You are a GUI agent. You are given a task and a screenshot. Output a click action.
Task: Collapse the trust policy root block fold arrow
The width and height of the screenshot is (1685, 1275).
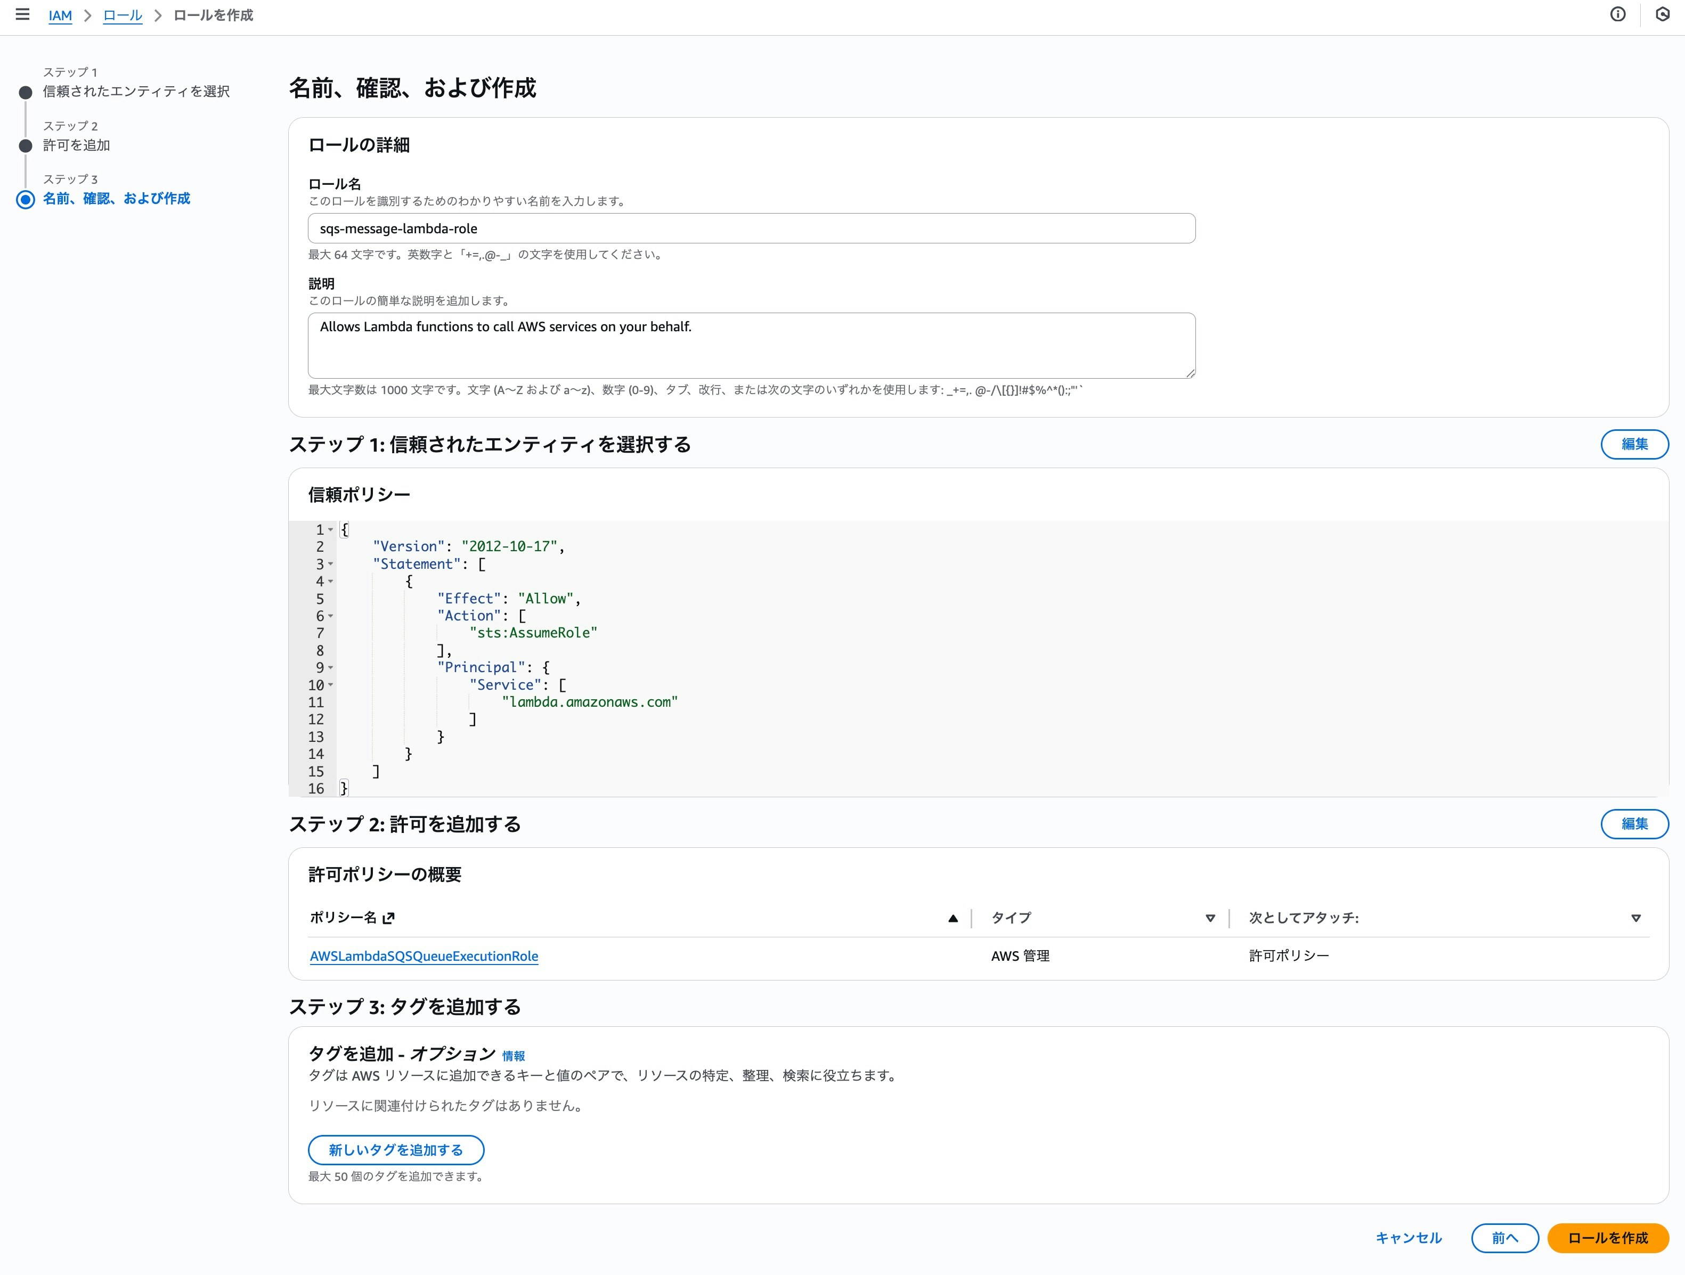(330, 530)
